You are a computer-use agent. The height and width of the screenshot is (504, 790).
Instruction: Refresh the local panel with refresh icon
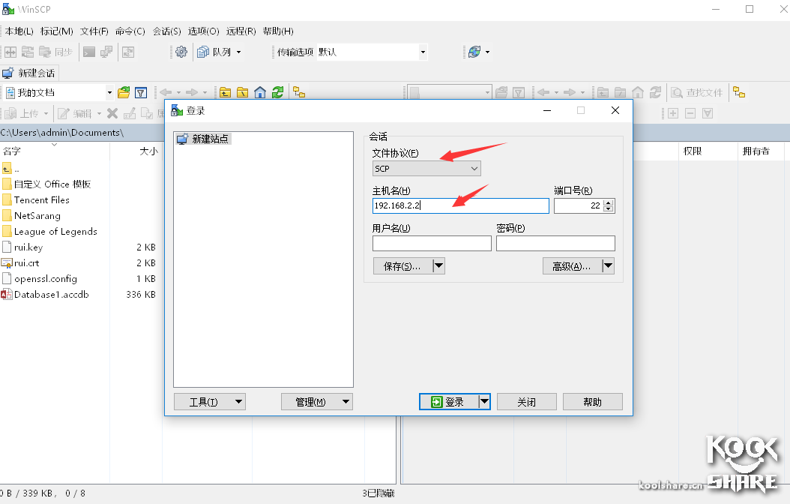point(277,91)
